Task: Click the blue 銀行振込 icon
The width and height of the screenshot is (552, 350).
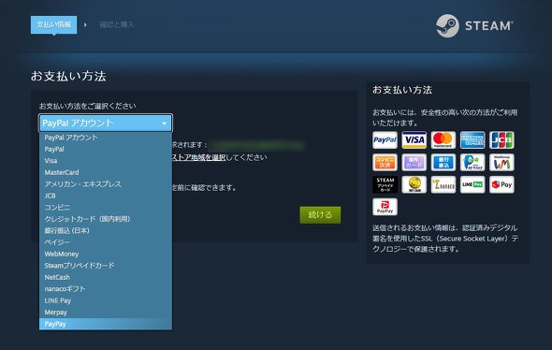Action: (x=443, y=162)
